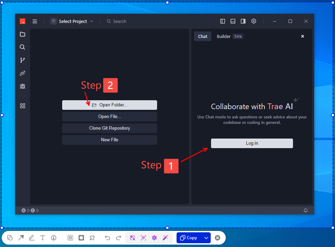Open settings gear in title bar
The image size is (335, 247).
pyautogui.click(x=254, y=21)
